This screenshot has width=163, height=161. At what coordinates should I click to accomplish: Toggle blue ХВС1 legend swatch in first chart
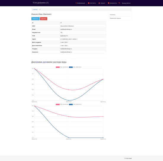coord(71,67)
